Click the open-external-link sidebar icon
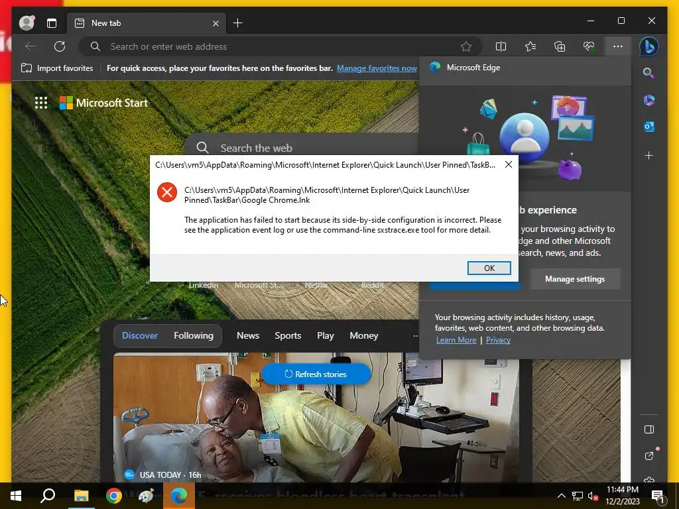Image resolution: width=679 pixels, height=509 pixels. coord(648,456)
